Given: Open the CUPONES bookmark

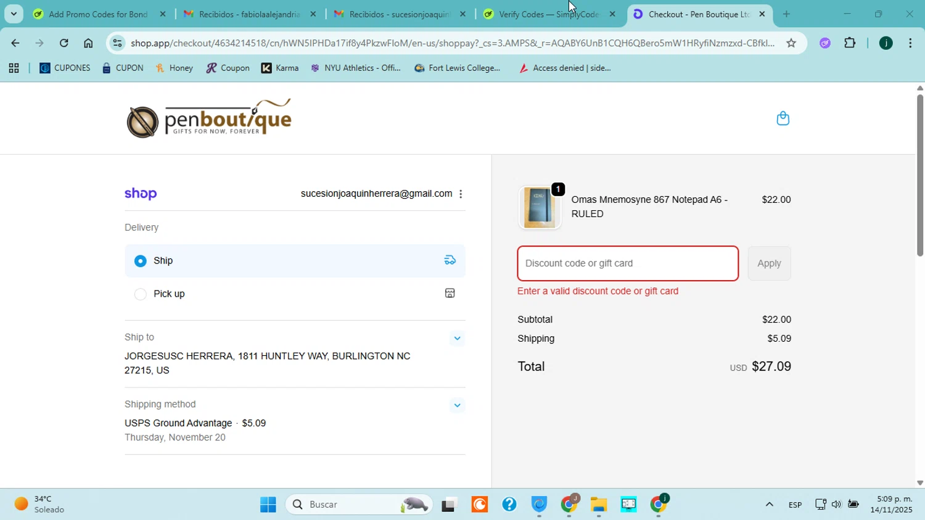Looking at the screenshot, I should tap(65, 68).
